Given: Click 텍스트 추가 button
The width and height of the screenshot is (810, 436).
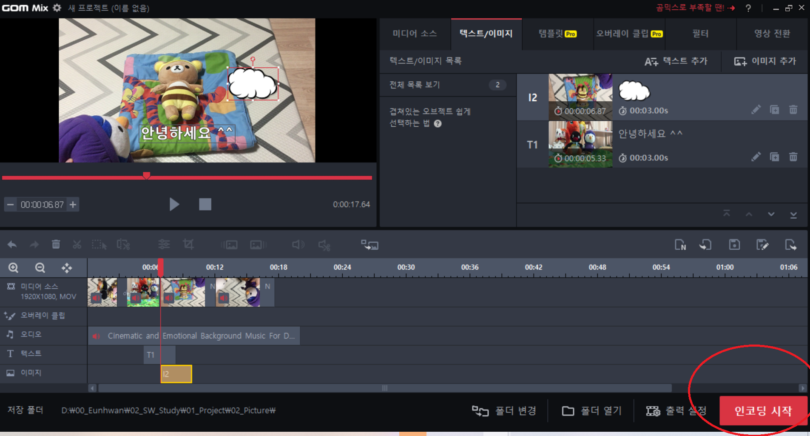Looking at the screenshot, I should pyautogui.click(x=676, y=61).
